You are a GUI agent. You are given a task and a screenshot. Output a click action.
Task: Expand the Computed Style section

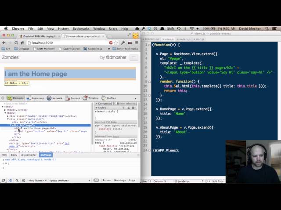[97, 104]
